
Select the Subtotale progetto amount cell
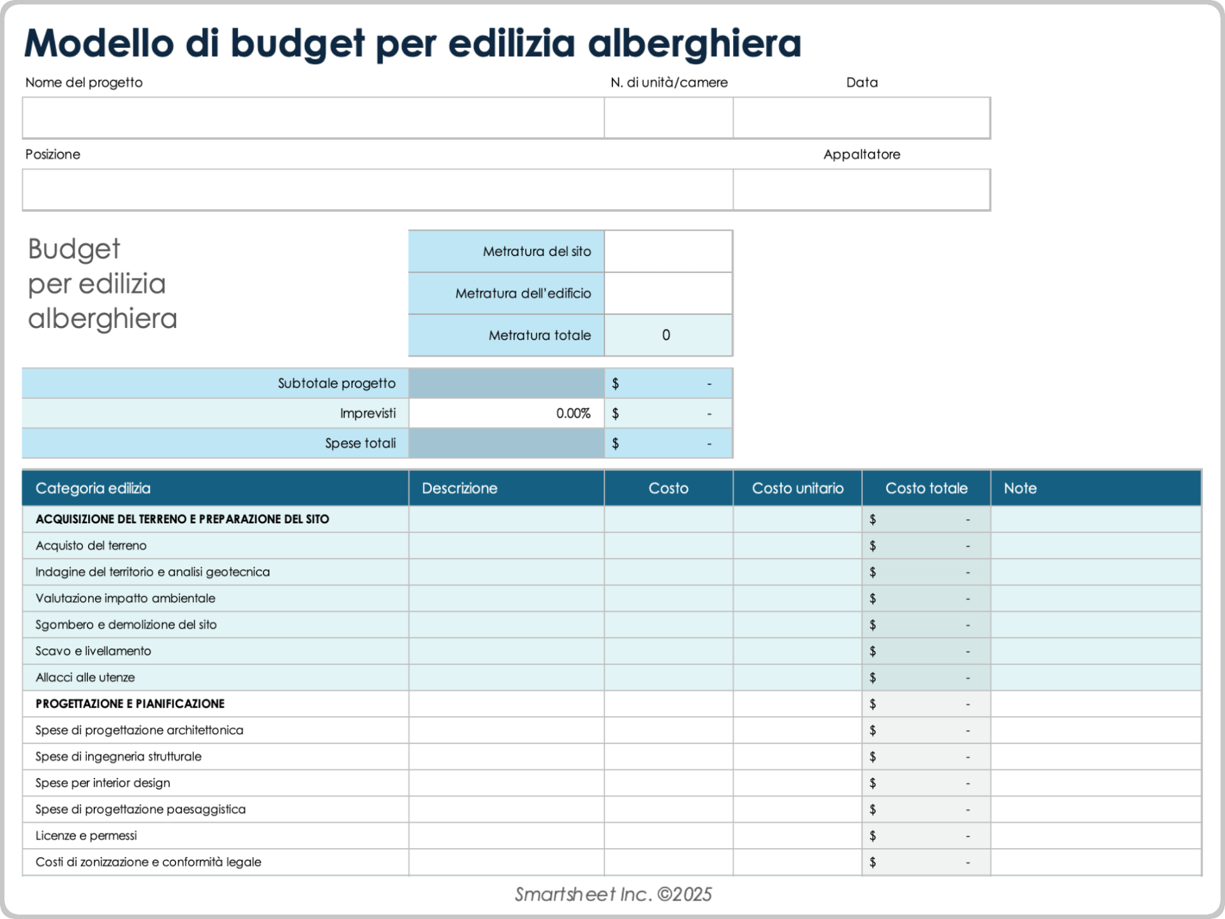pyautogui.click(x=668, y=384)
